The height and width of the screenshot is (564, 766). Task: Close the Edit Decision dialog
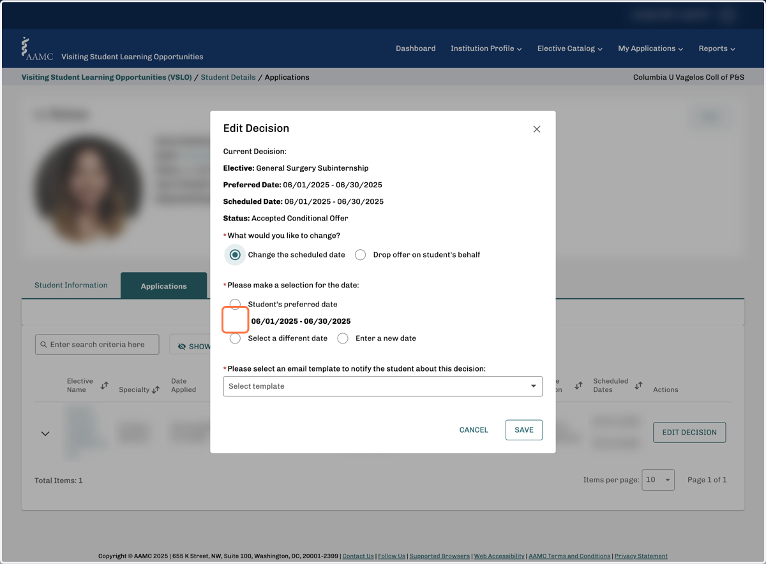537,129
